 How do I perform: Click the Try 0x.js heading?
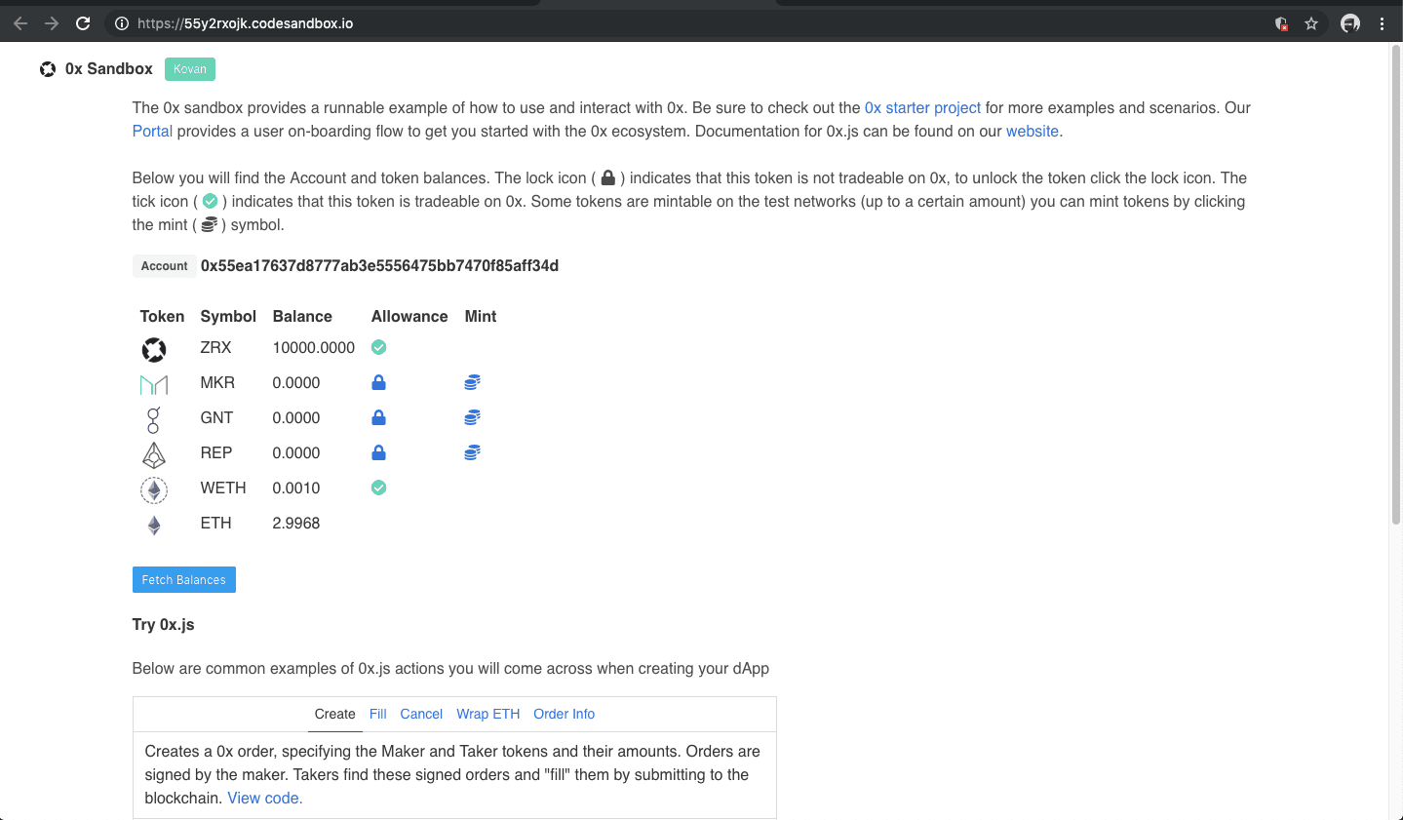pyautogui.click(x=164, y=624)
